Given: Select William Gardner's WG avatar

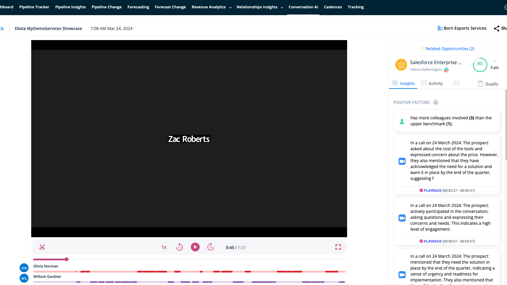Looking at the screenshot, I should click(x=24, y=278).
